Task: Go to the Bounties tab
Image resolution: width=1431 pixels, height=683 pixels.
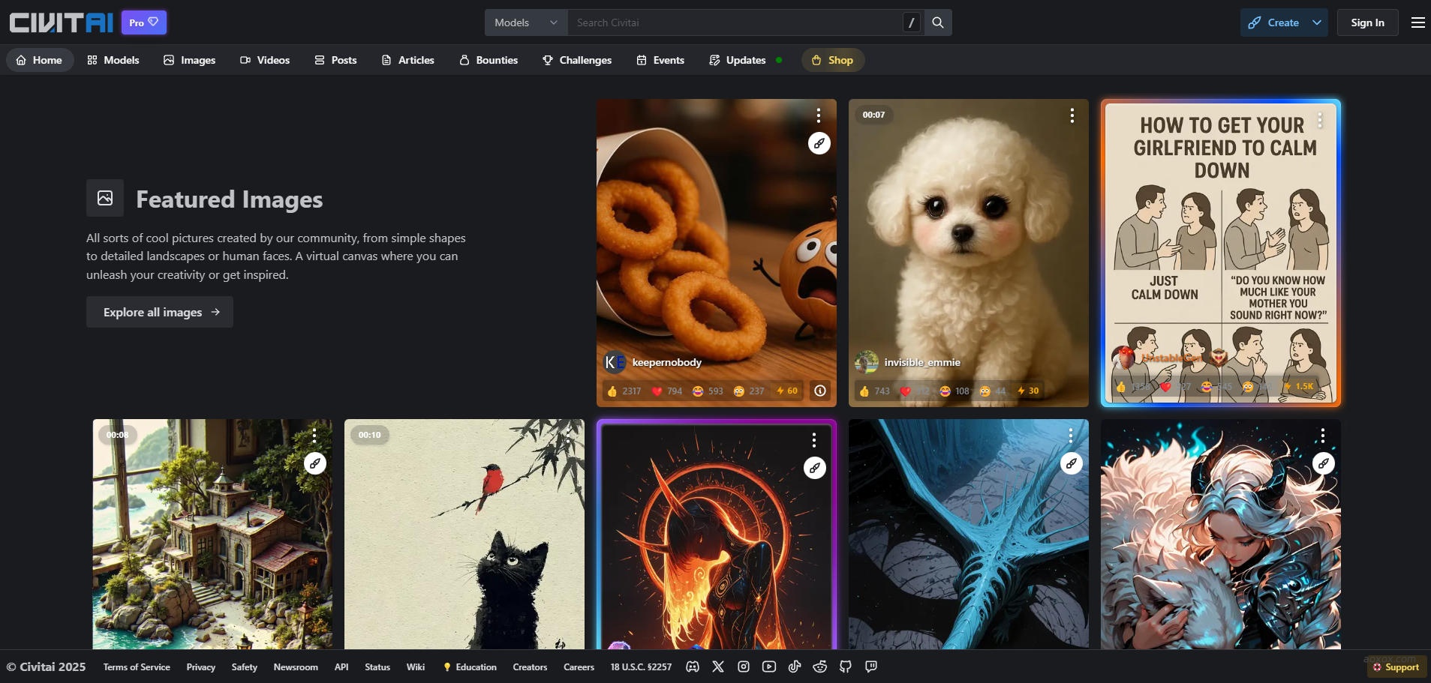Action: pos(489,60)
